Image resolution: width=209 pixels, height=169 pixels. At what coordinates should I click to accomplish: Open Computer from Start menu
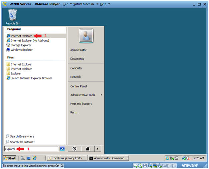[76, 68]
